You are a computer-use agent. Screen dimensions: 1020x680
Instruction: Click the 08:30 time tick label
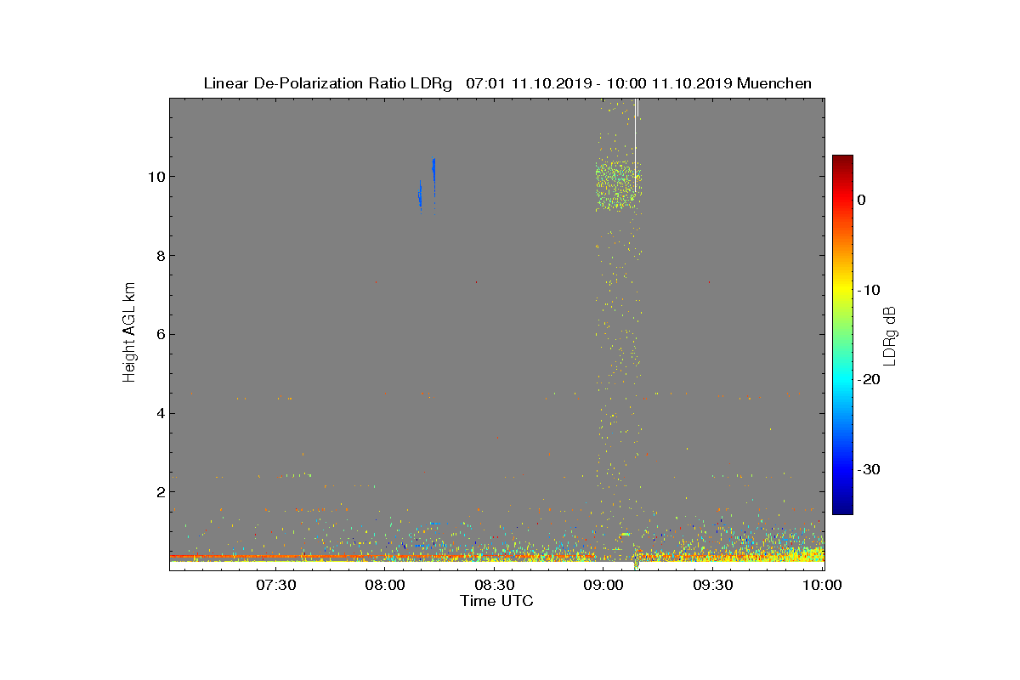(x=495, y=586)
